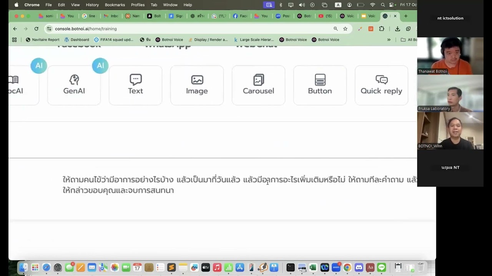Launch Sublime Text from the Dock
Viewport: 492px width, 276px height.
pyautogui.click(x=171, y=268)
